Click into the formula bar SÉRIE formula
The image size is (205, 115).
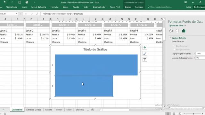pyautogui.click(x=63, y=13)
